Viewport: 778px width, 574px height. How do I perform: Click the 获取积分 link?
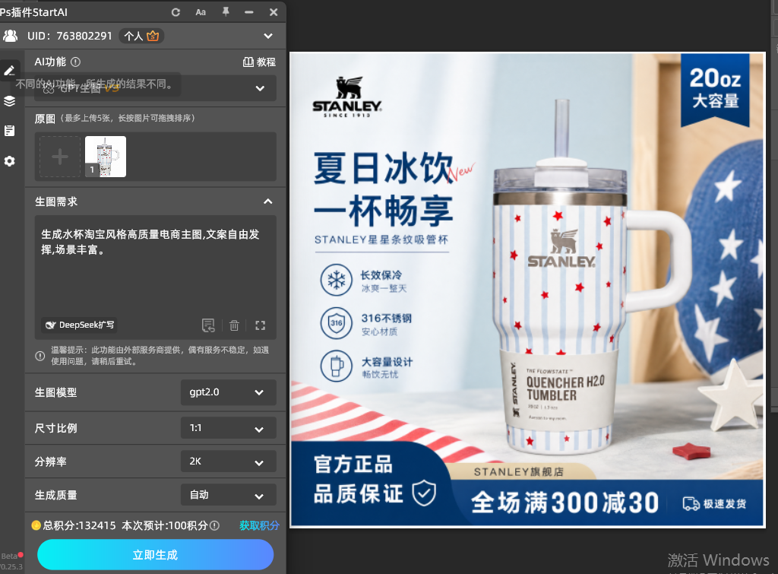[259, 525]
